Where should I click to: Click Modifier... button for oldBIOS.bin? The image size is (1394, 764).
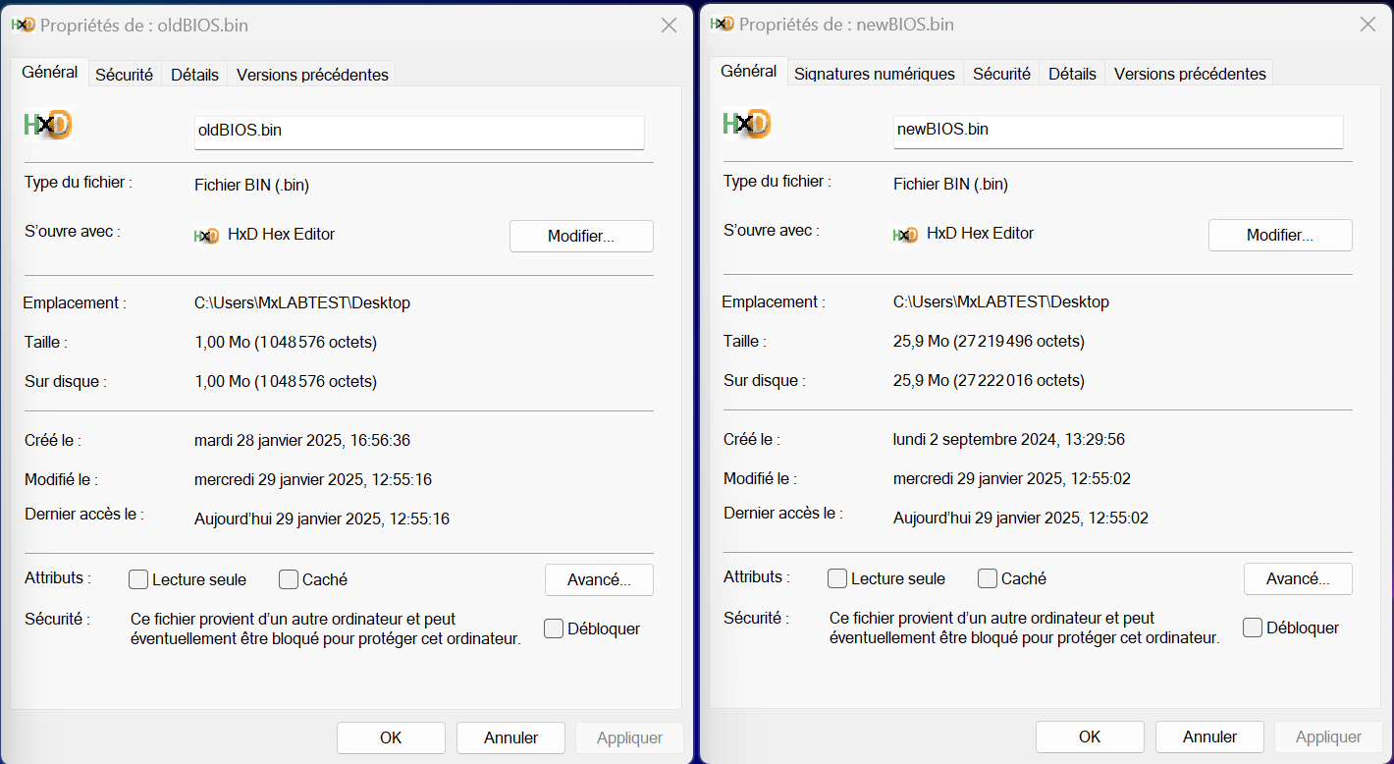click(581, 236)
